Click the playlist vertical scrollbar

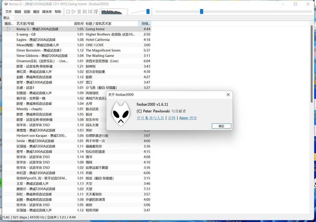click(312, 64)
